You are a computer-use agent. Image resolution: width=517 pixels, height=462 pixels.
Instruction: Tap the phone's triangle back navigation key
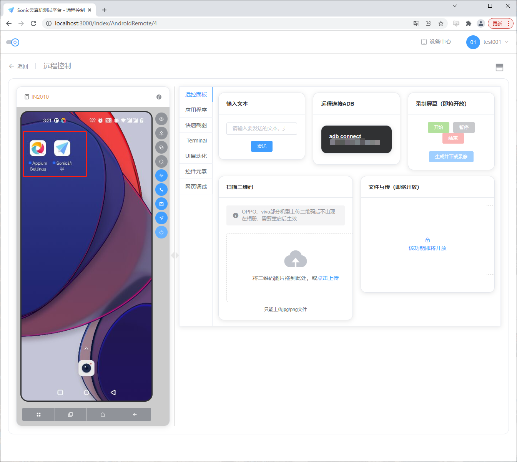click(113, 392)
